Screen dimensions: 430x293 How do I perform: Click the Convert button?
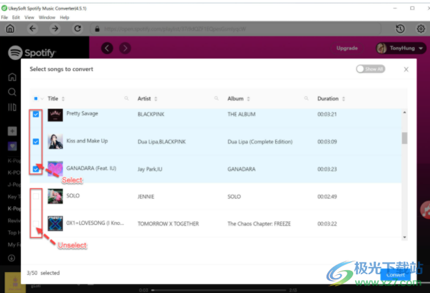click(396, 275)
